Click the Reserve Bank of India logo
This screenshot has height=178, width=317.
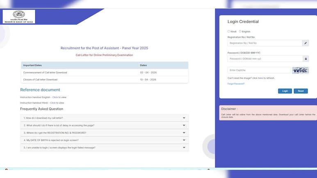[19, 16]
